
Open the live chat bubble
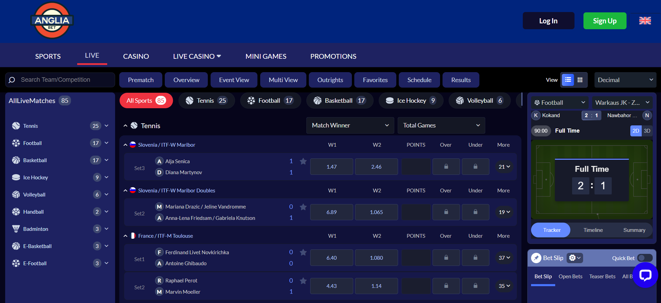point(645,275)
